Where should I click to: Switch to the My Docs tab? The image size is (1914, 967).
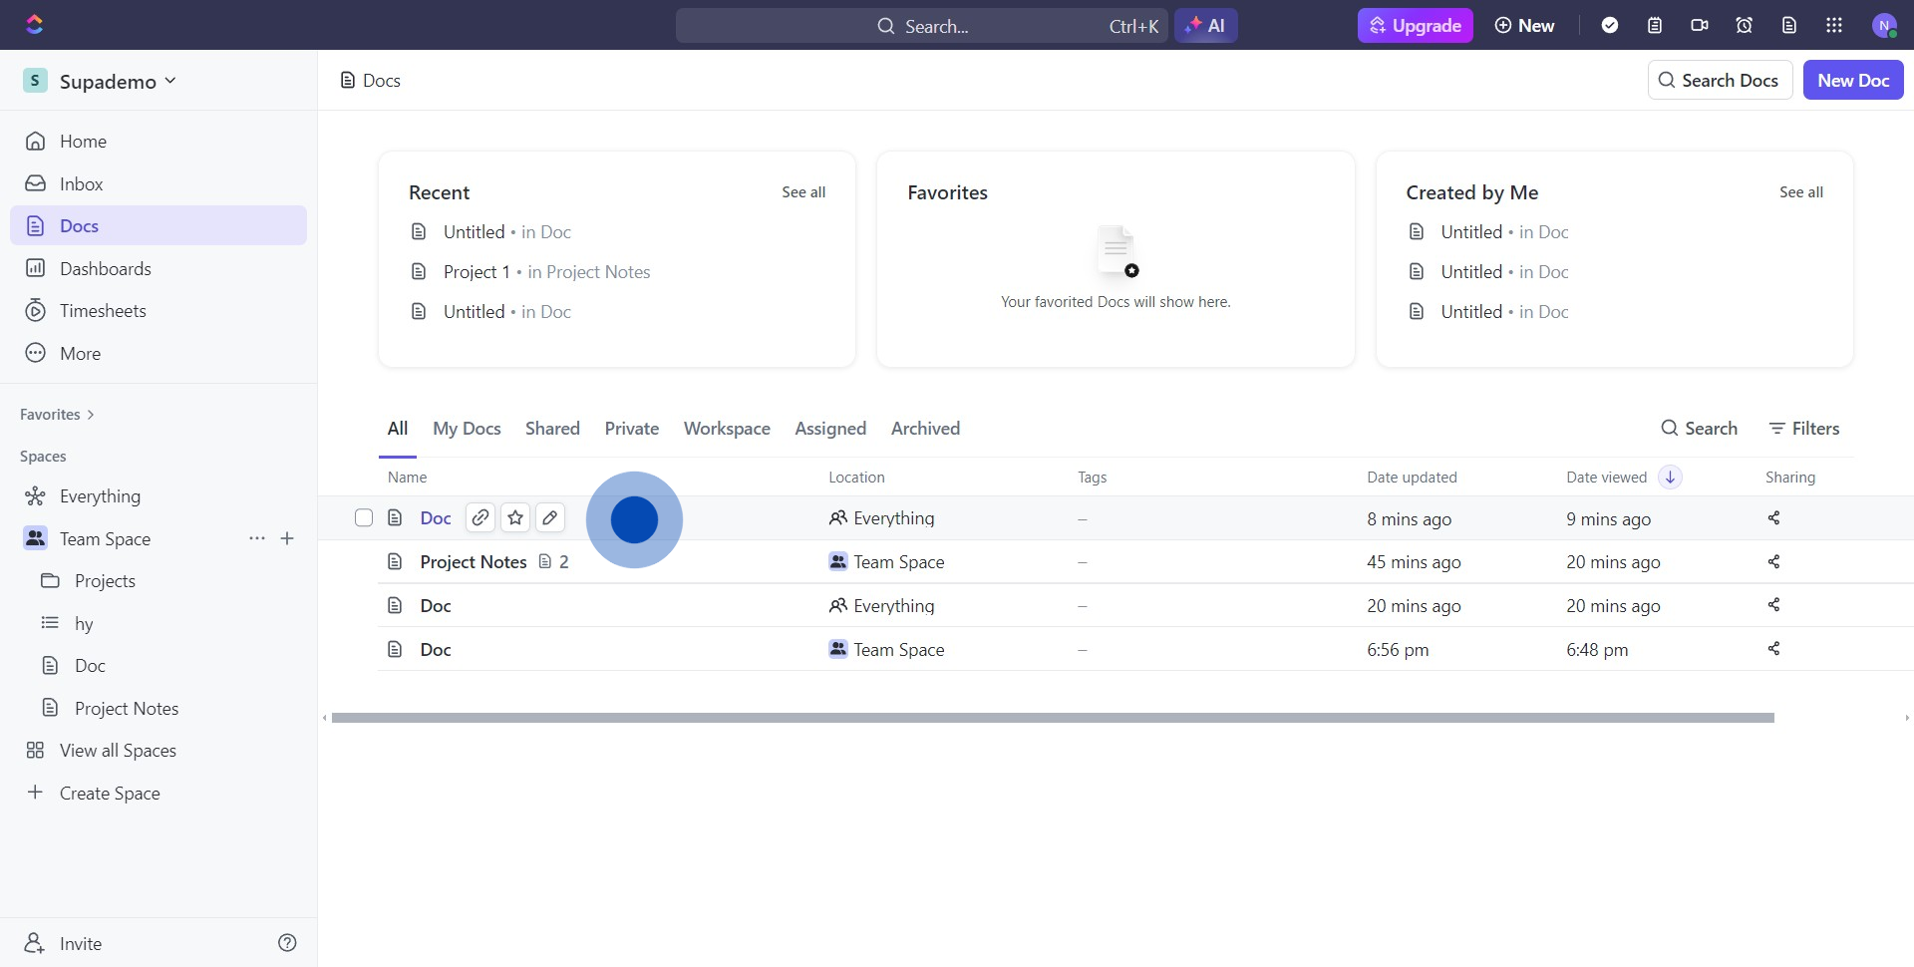click(467, 429)
